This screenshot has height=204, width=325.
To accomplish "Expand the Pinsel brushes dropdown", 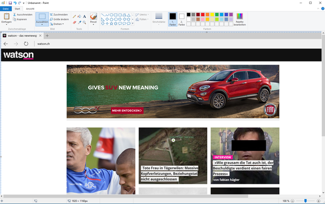I will (93, 24).
